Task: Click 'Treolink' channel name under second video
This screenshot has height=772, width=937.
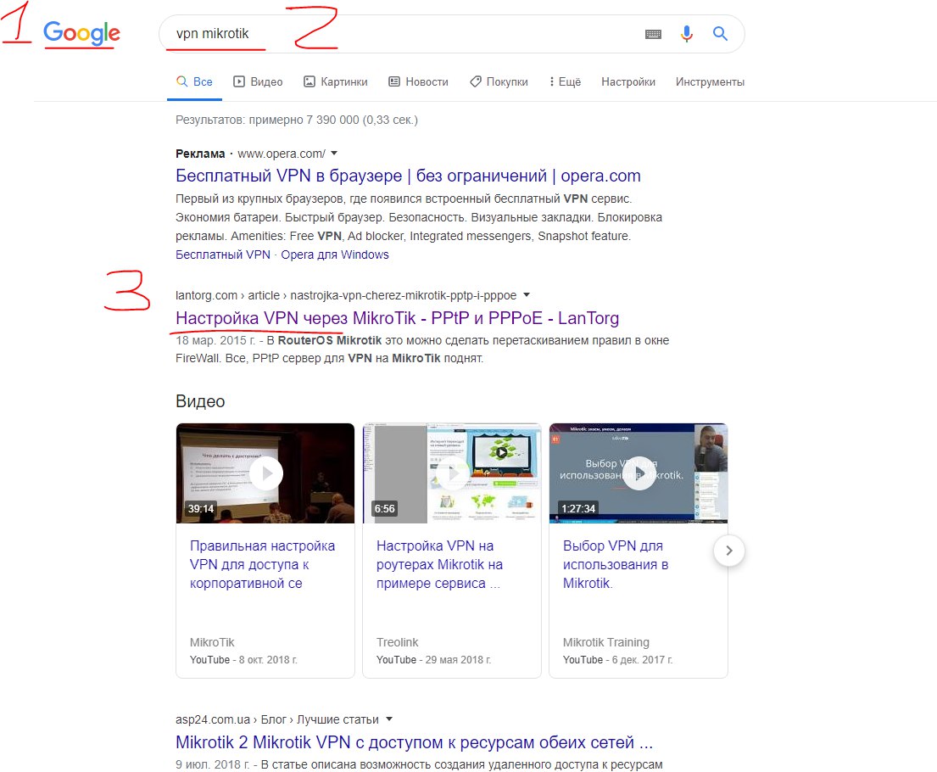Action: (x=398, y=642)
